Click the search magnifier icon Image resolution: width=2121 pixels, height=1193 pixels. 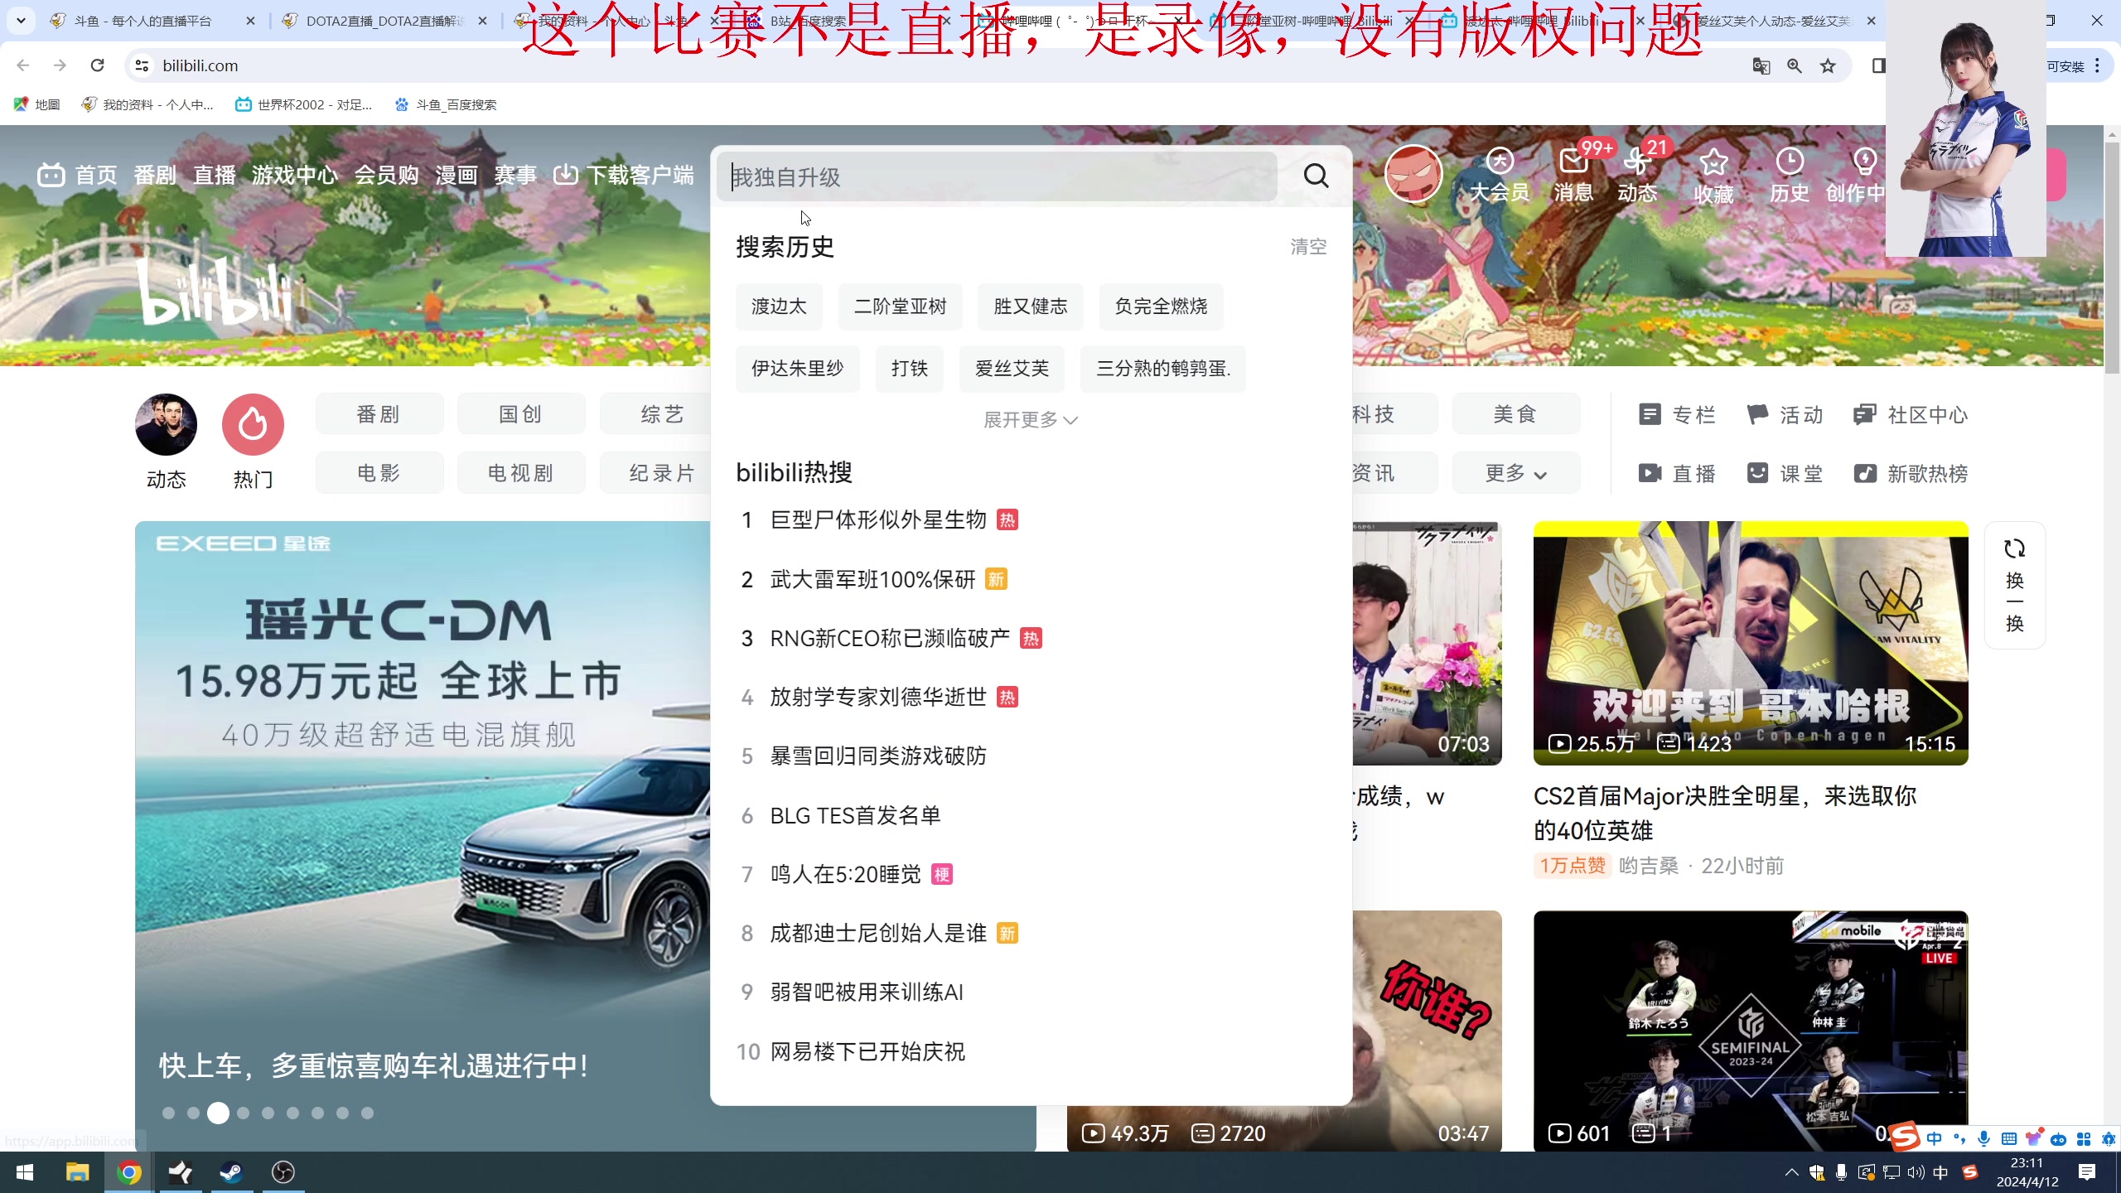(x=1316, y=176)
